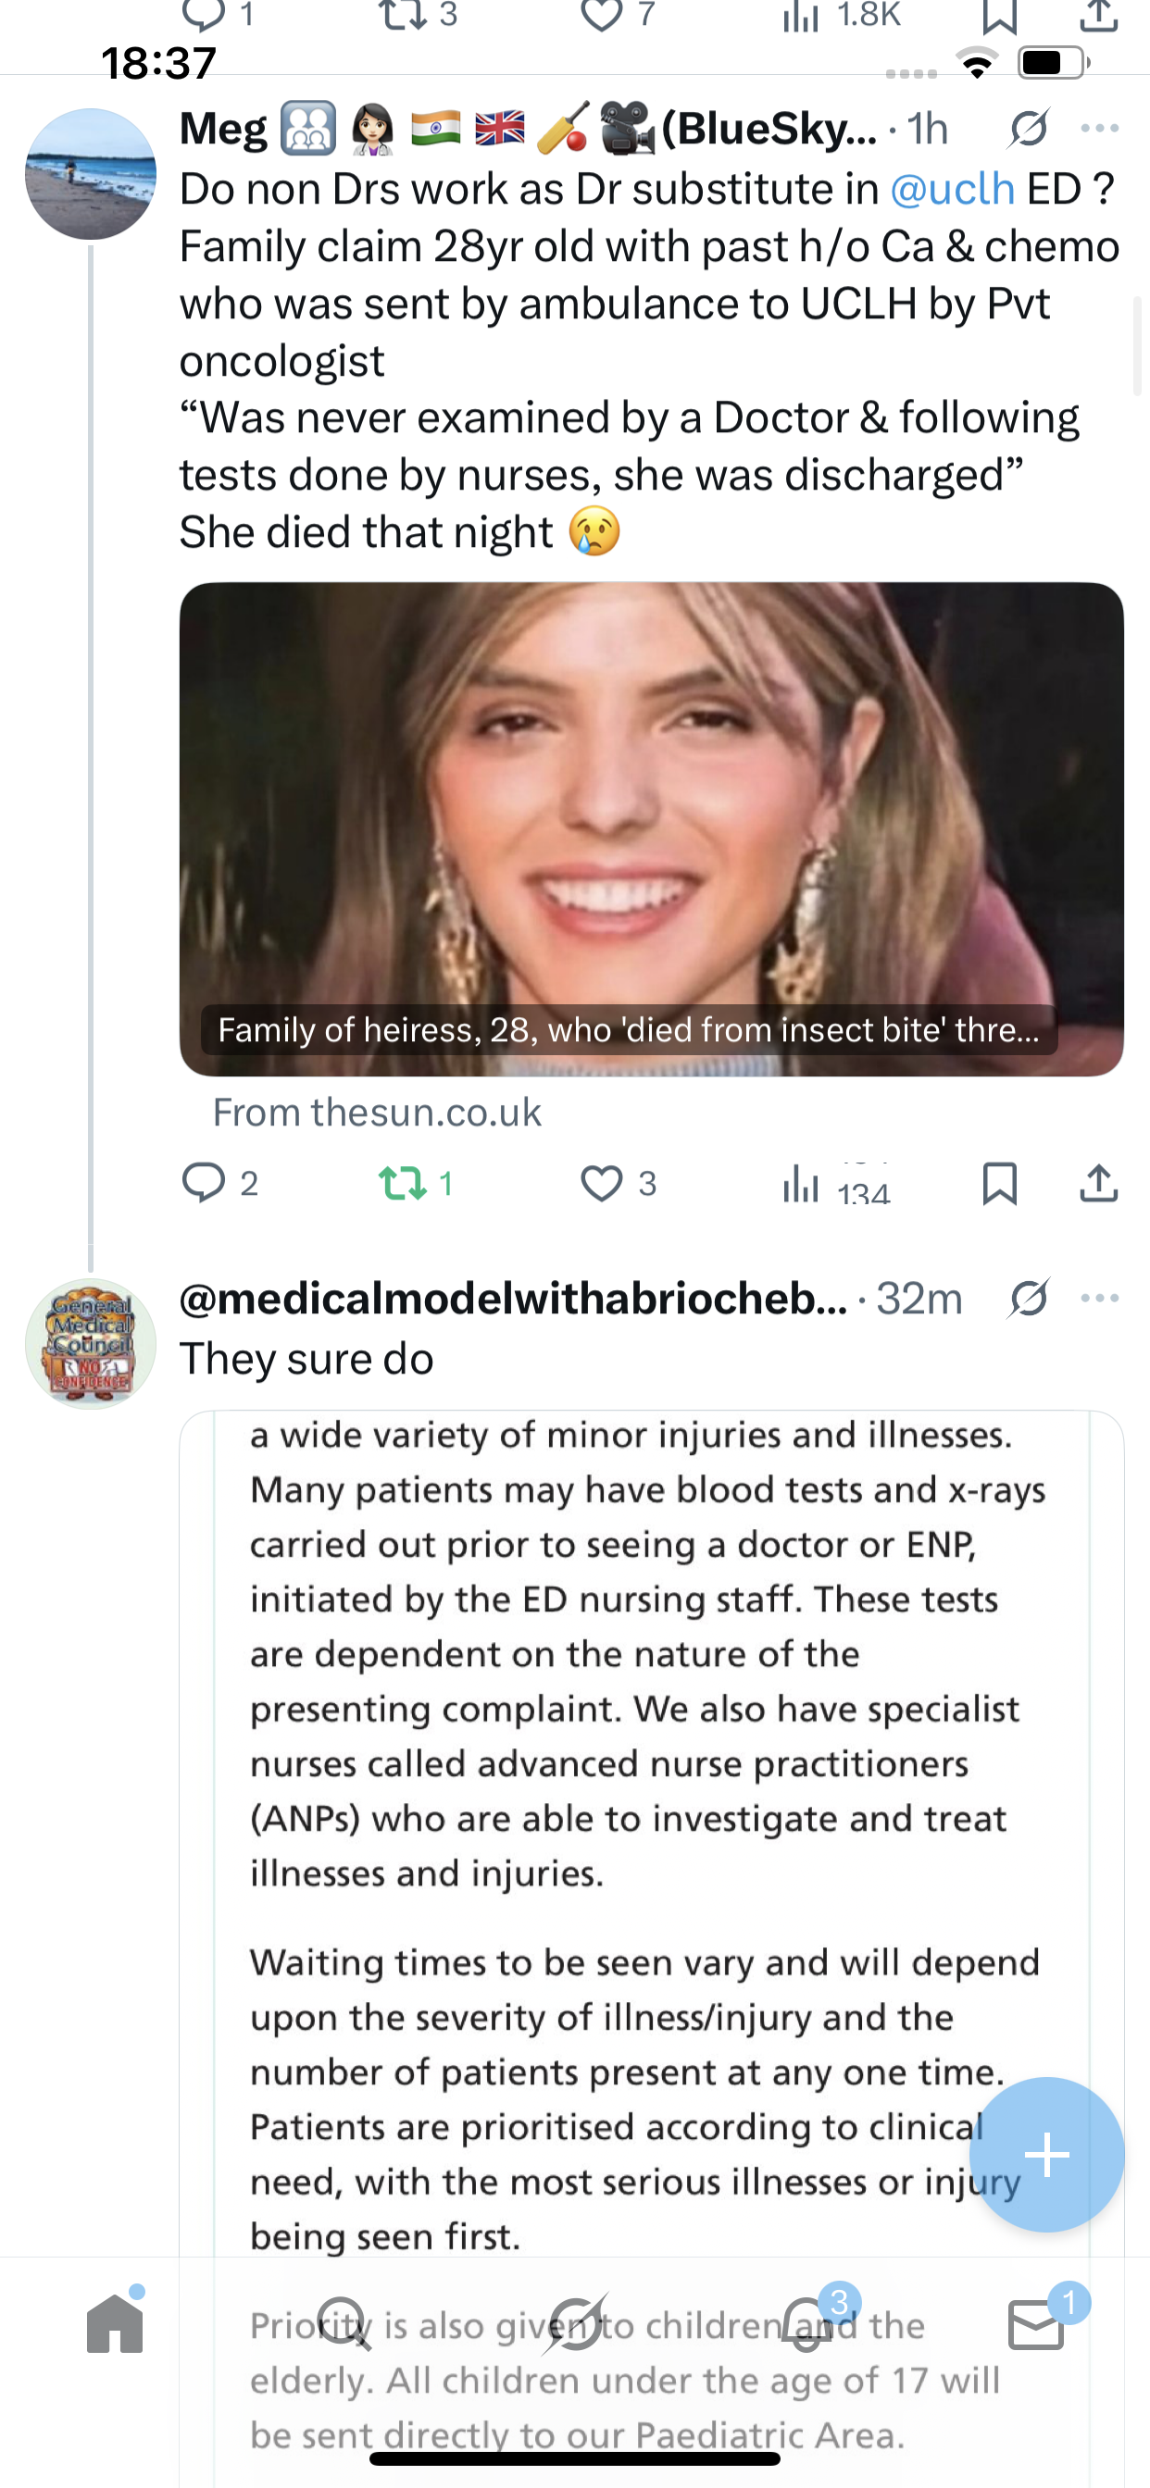Image resolution: width=1150 pixels, height=2488 pixels.
Task: Open thesun.co.uk article link card
Action: tap(650, 828)
